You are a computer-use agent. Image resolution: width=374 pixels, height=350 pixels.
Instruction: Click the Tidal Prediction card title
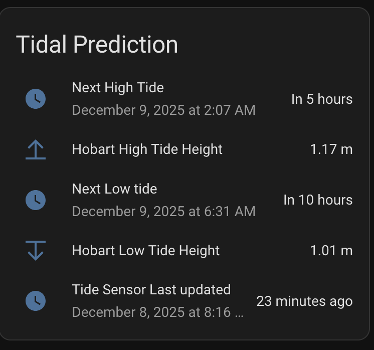tap(97, 44)
